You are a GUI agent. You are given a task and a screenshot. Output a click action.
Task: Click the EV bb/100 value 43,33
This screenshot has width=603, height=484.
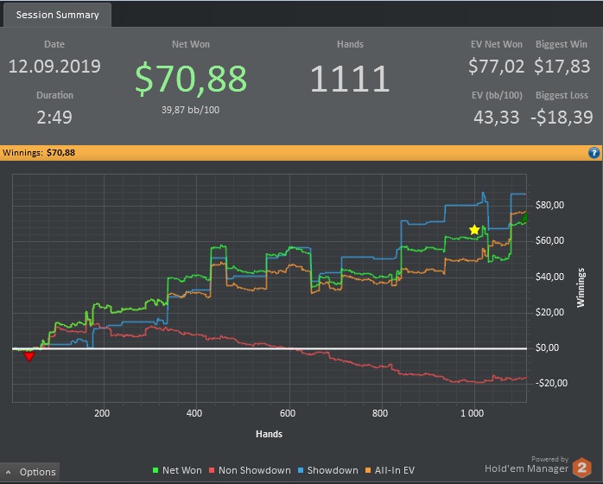pyautogui.click(x=496, y=118)
